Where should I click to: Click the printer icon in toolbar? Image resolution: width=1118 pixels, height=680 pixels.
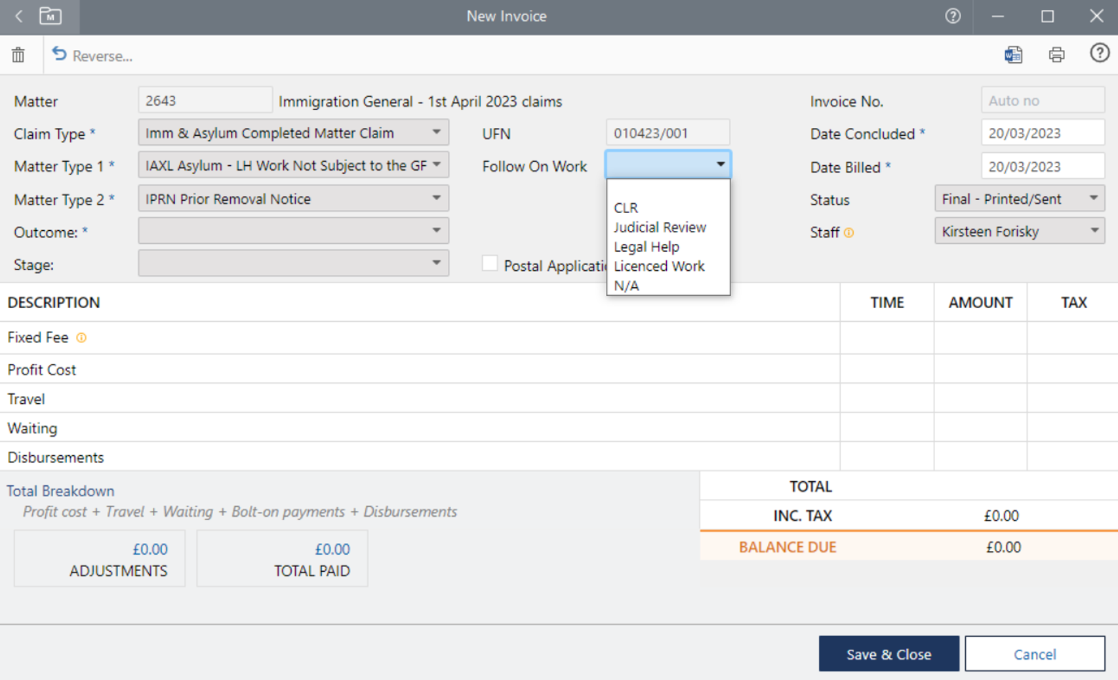[1056, 54]
